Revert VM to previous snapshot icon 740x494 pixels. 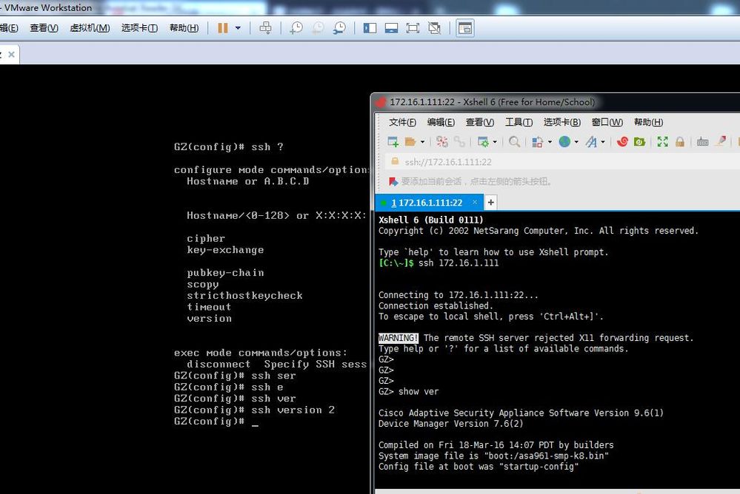point(318,28)
